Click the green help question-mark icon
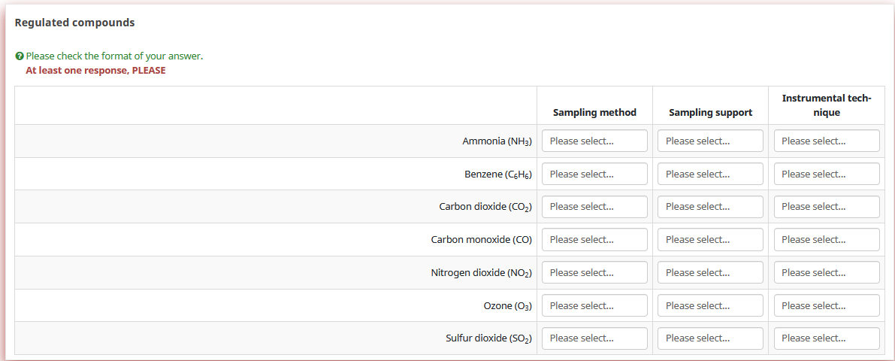Viewport: 895px width, 361px height. tap(19, 56)
